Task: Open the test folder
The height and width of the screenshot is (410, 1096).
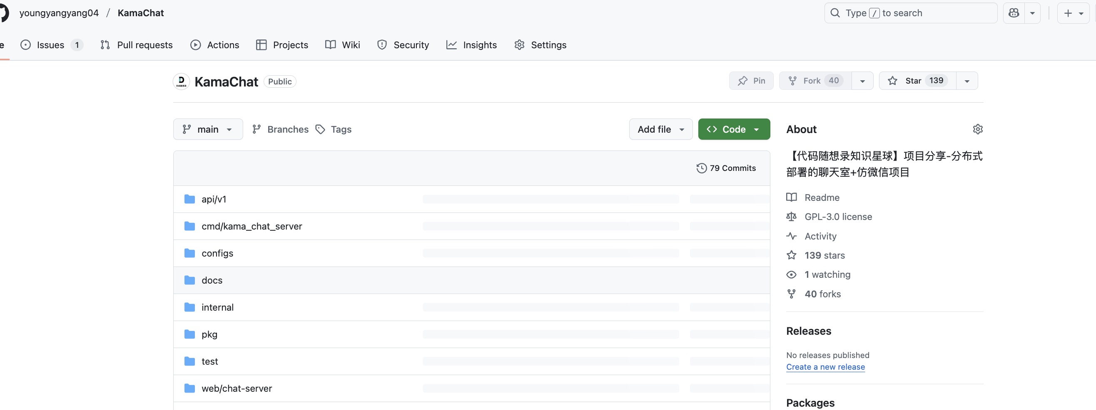Action: [210, 362]
